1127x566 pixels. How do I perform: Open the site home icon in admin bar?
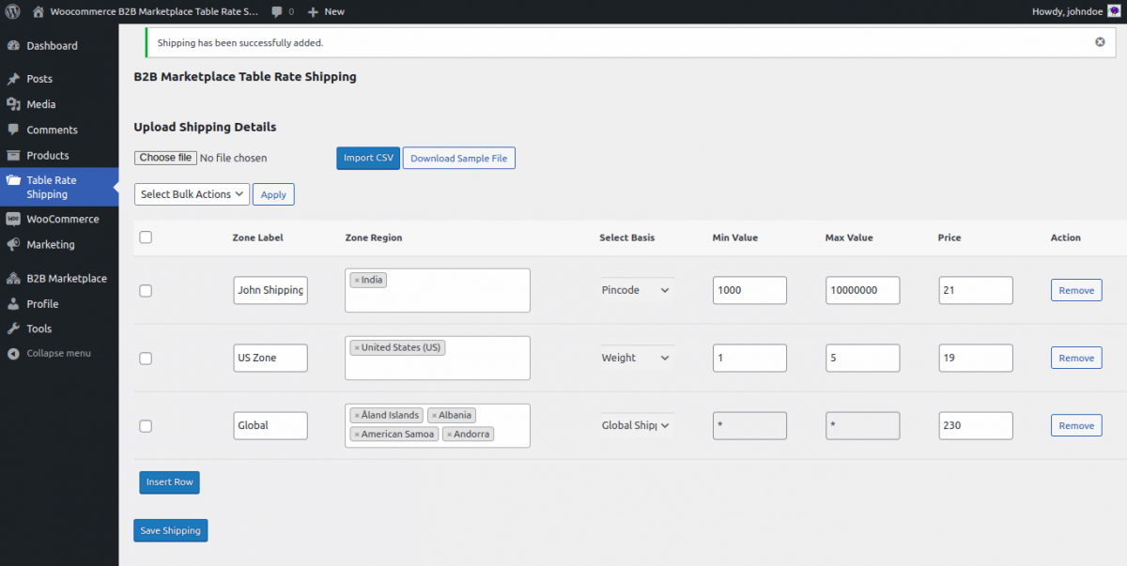point(38,11)
